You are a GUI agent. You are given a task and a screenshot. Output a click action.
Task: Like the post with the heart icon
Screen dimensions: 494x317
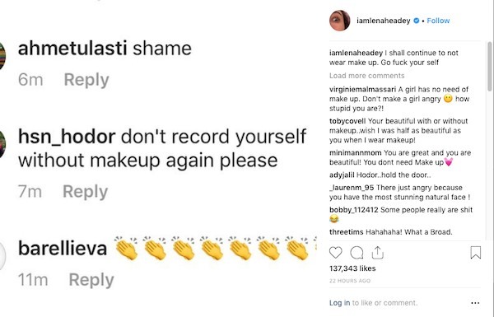coord(336,253)
